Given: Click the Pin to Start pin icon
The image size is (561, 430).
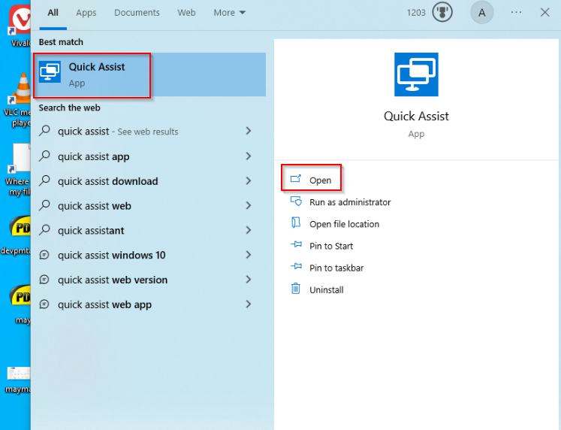Looking at the screenshot, I should [296, 245].
